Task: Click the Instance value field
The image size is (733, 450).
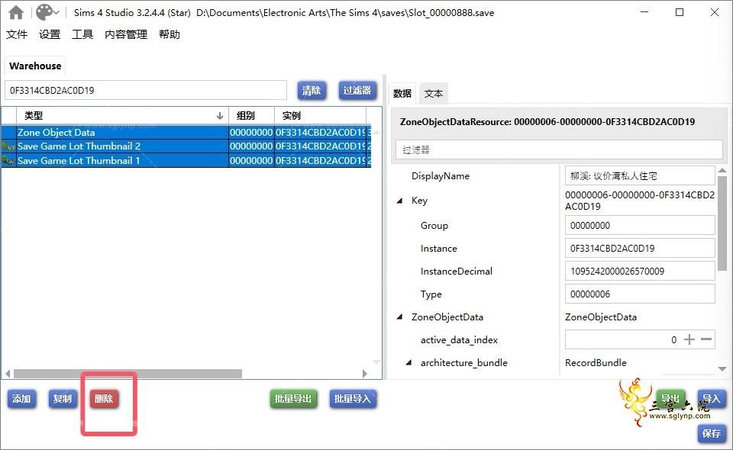Action: coord(640,249)
